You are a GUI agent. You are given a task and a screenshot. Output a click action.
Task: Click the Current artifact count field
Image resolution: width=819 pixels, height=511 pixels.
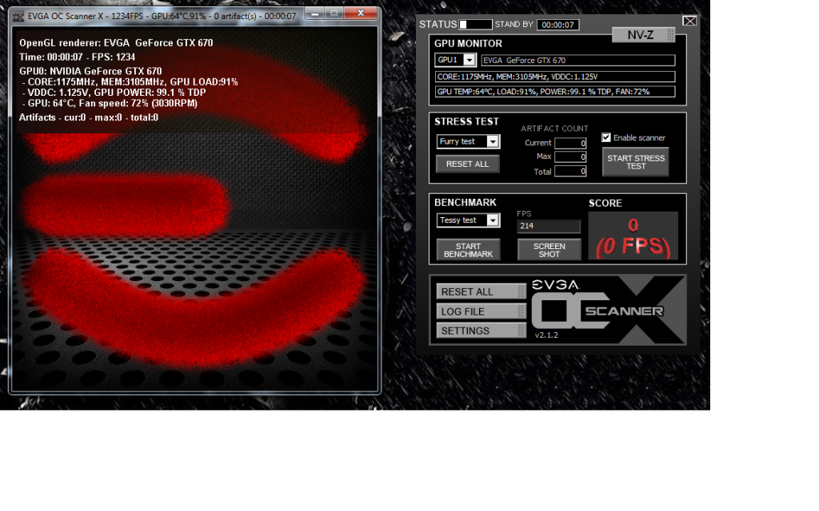570,143
